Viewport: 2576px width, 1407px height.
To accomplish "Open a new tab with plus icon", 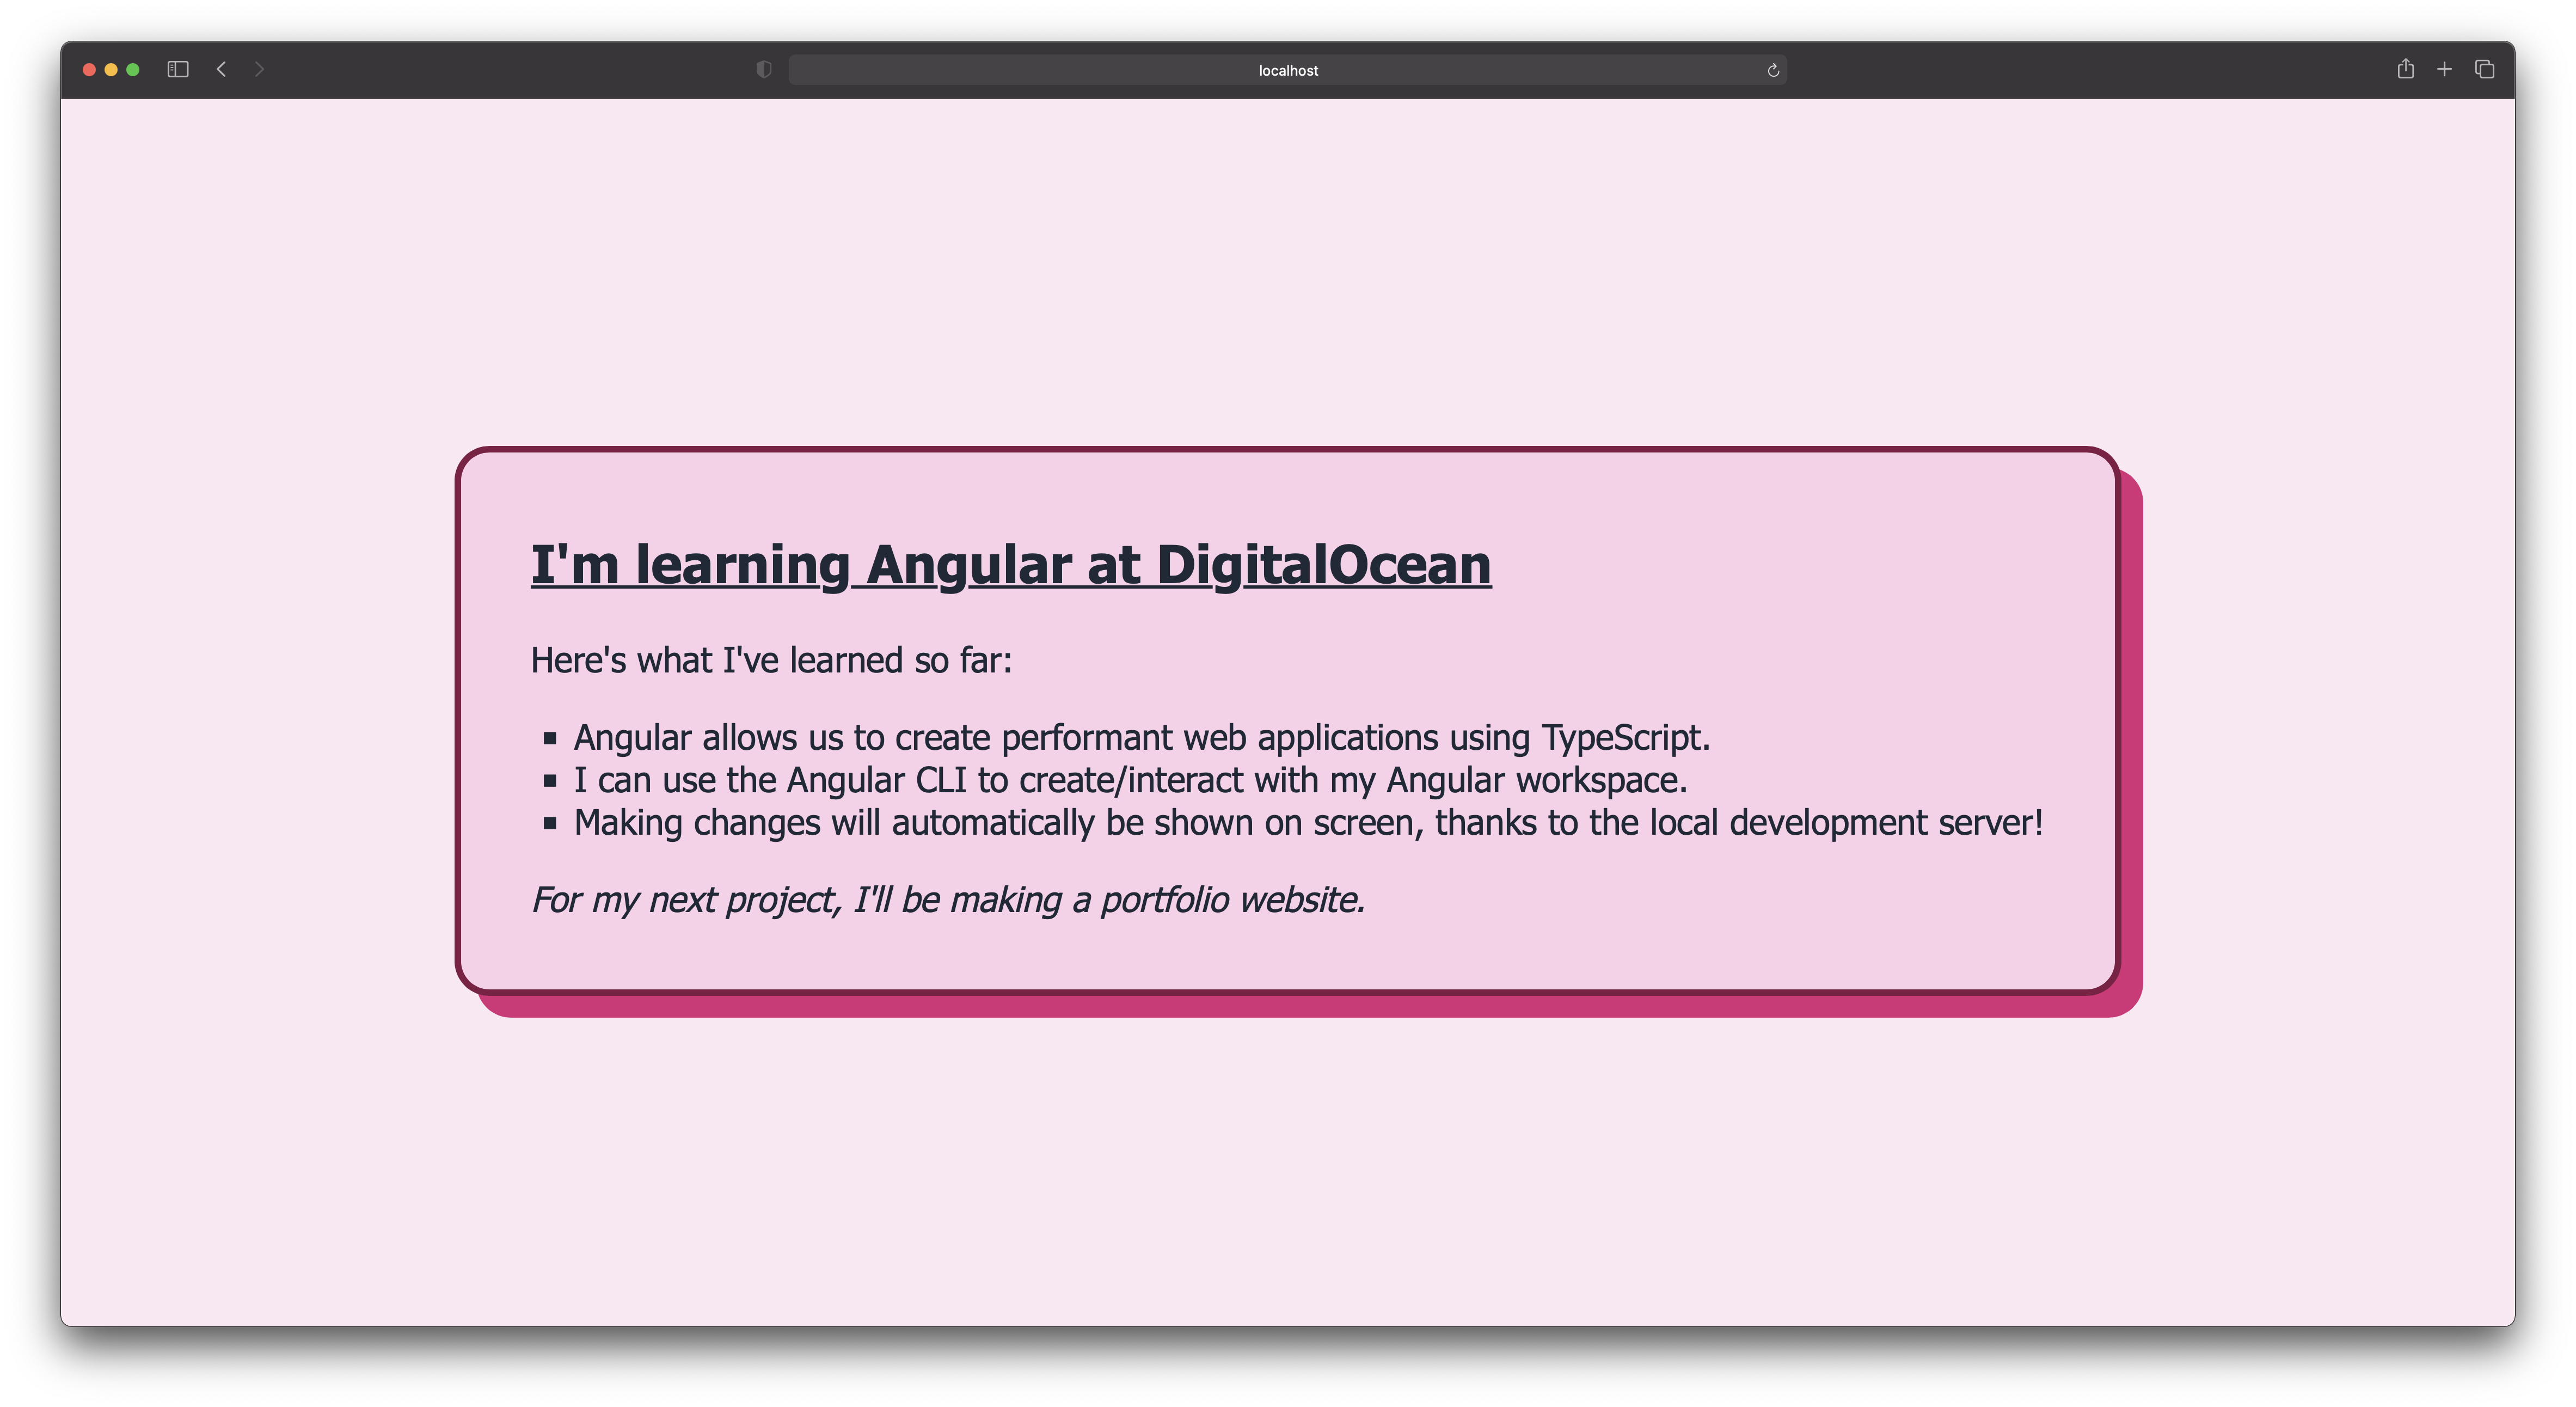I will [2444, 69].
